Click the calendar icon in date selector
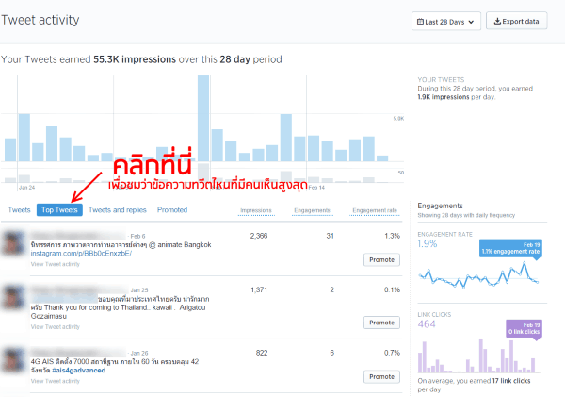Viewport: 565px width, 397px height. (421, 21)
